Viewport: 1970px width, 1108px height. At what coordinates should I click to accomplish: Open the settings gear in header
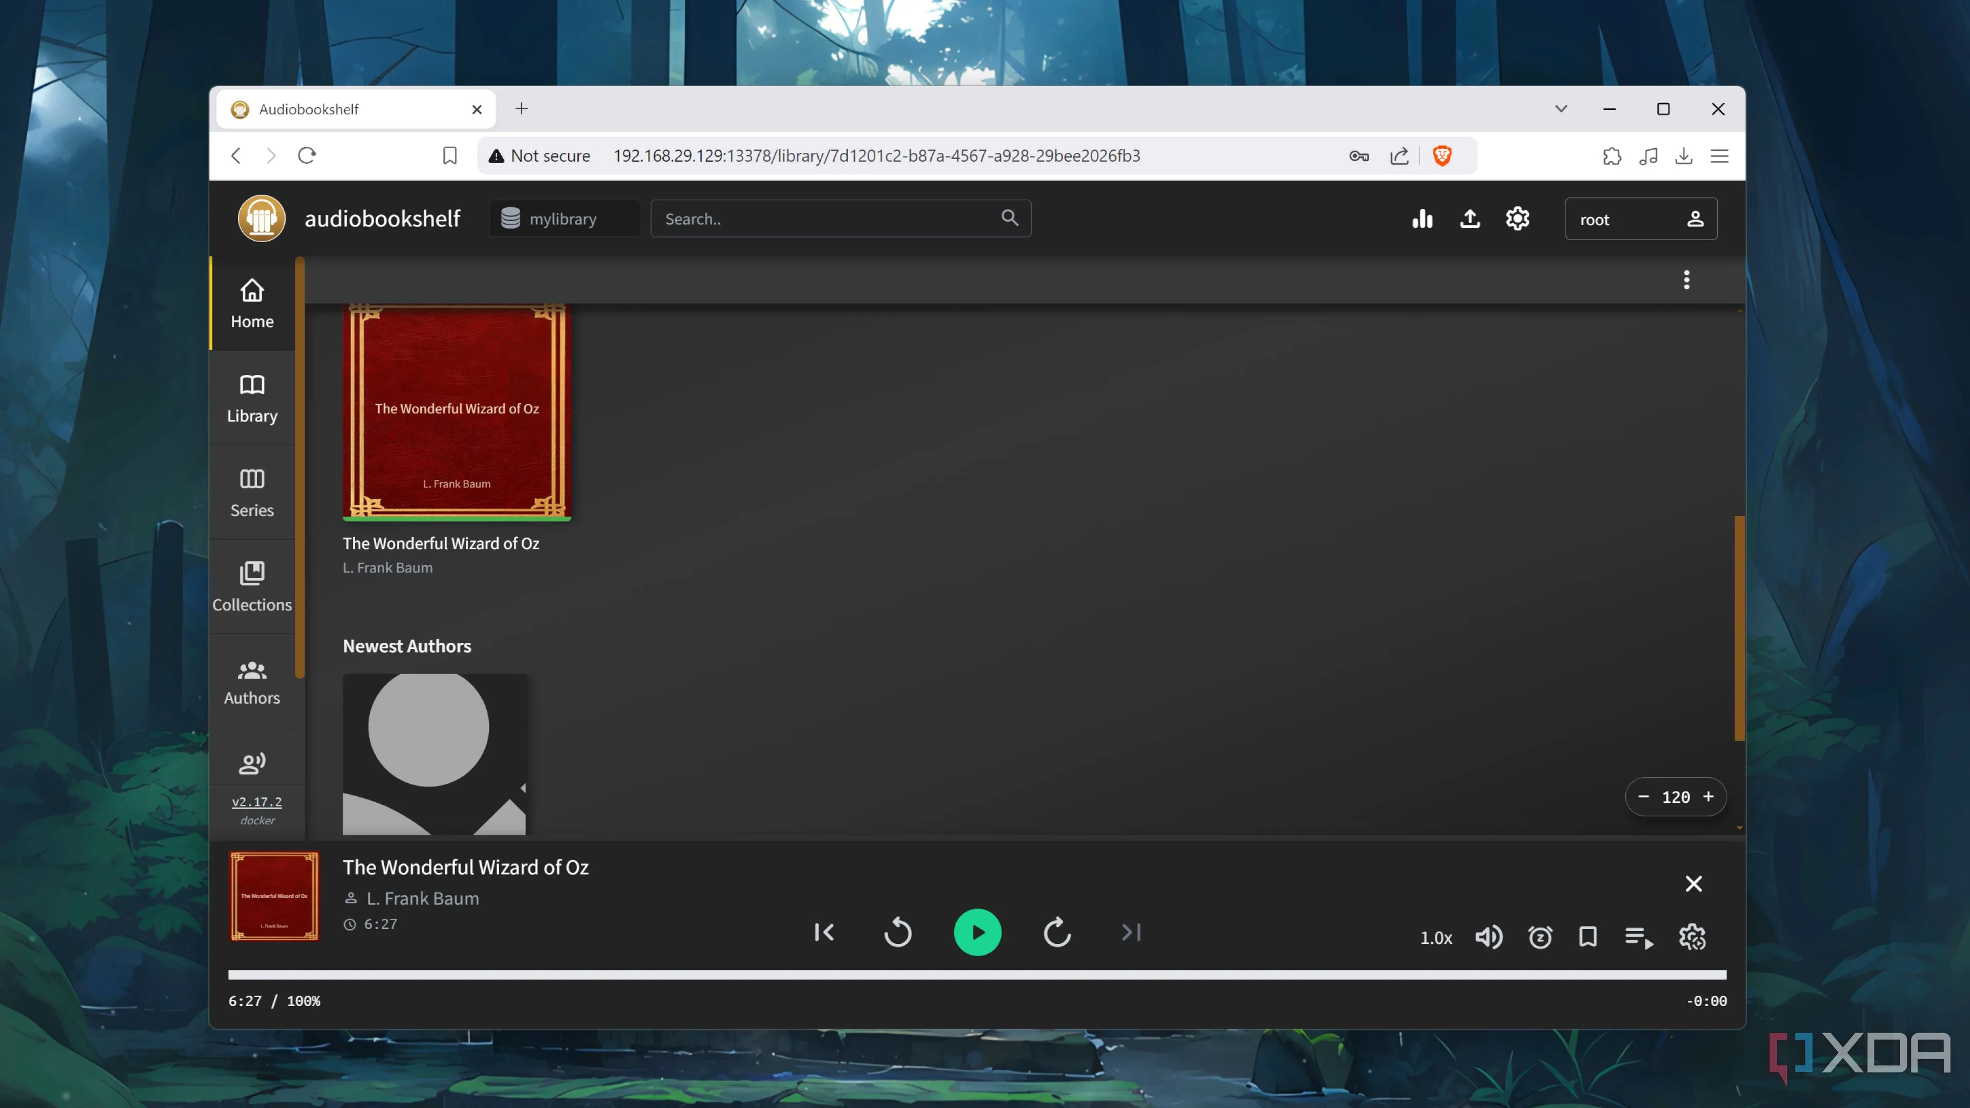pyautogui.click(x=1518, y=219)
